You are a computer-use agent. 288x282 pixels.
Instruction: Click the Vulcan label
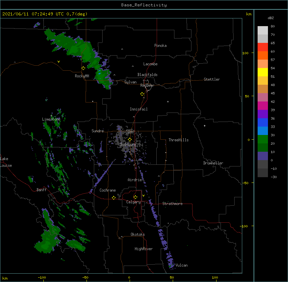click(181, 265)
